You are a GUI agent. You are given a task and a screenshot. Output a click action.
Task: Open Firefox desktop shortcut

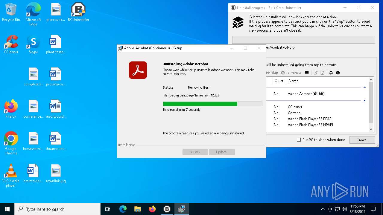click(x=11, y=109)
